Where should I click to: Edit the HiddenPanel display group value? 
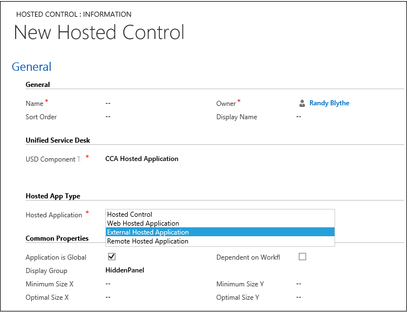point(124,270)
